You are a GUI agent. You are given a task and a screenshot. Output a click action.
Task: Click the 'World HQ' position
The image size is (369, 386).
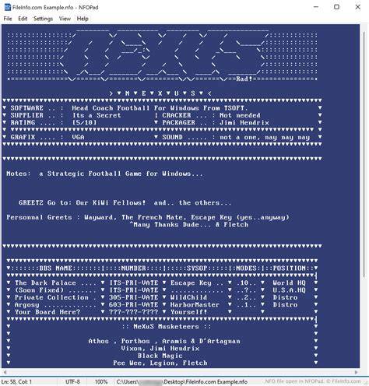click(x=290, y=282)
